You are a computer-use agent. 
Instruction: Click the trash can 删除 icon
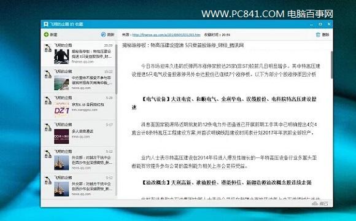click(x=318, y=35)
